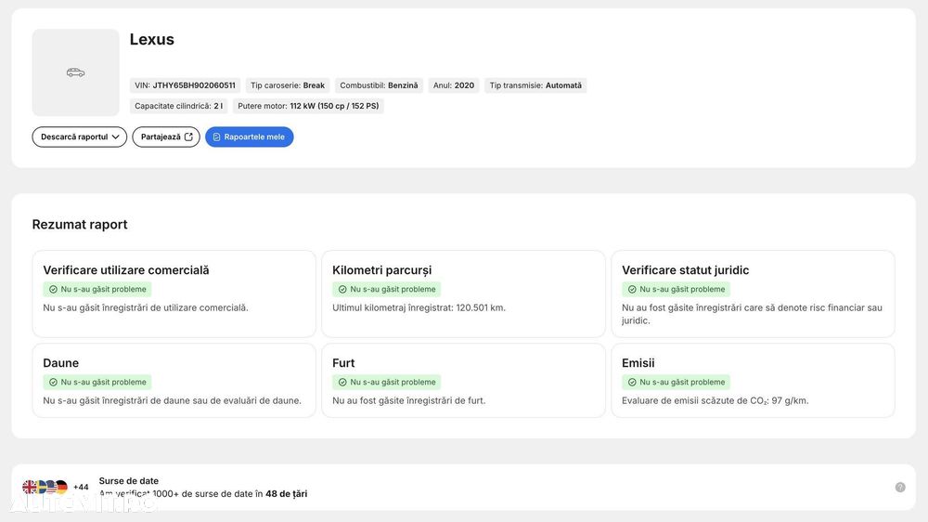
Task: Open the Kilometri parcurși card title
Action: 381,270
